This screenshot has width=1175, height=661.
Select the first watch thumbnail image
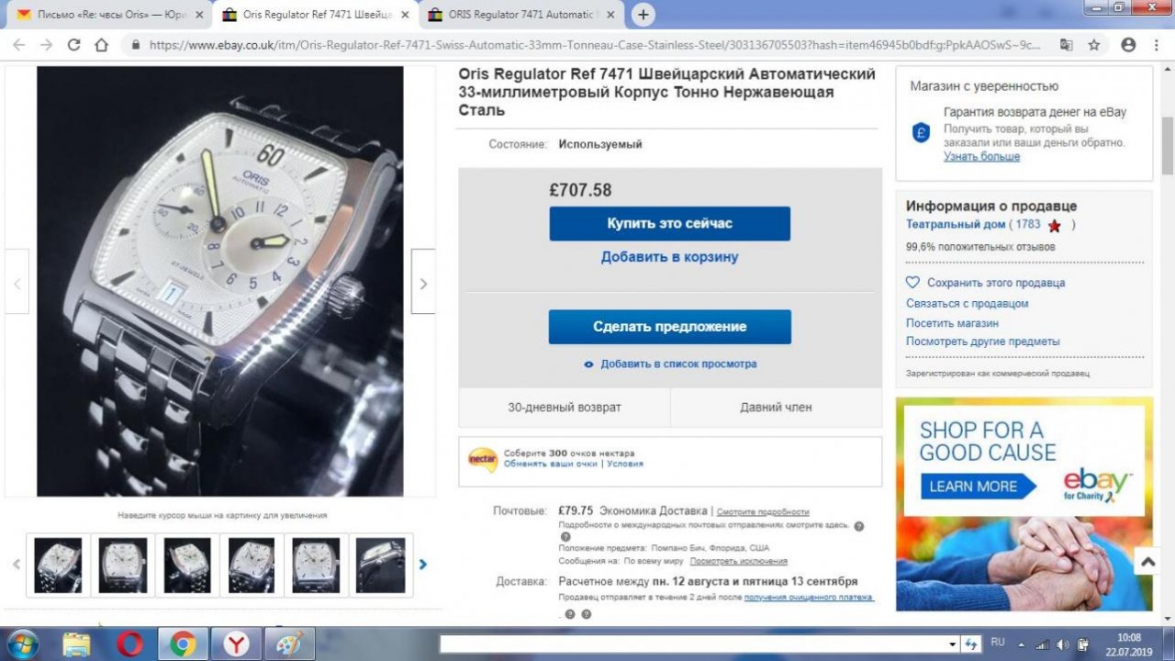[58, 566]
